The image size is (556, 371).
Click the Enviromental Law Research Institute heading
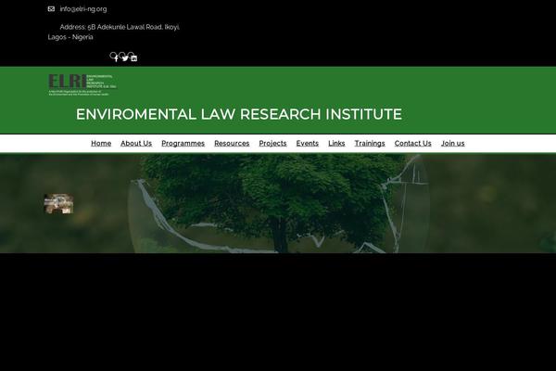pyautogui.click(x=239, y=114)
